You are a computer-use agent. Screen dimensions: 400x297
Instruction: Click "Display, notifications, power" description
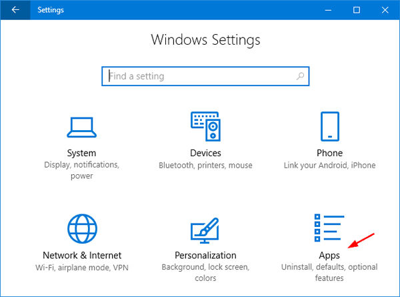(81, 170)
